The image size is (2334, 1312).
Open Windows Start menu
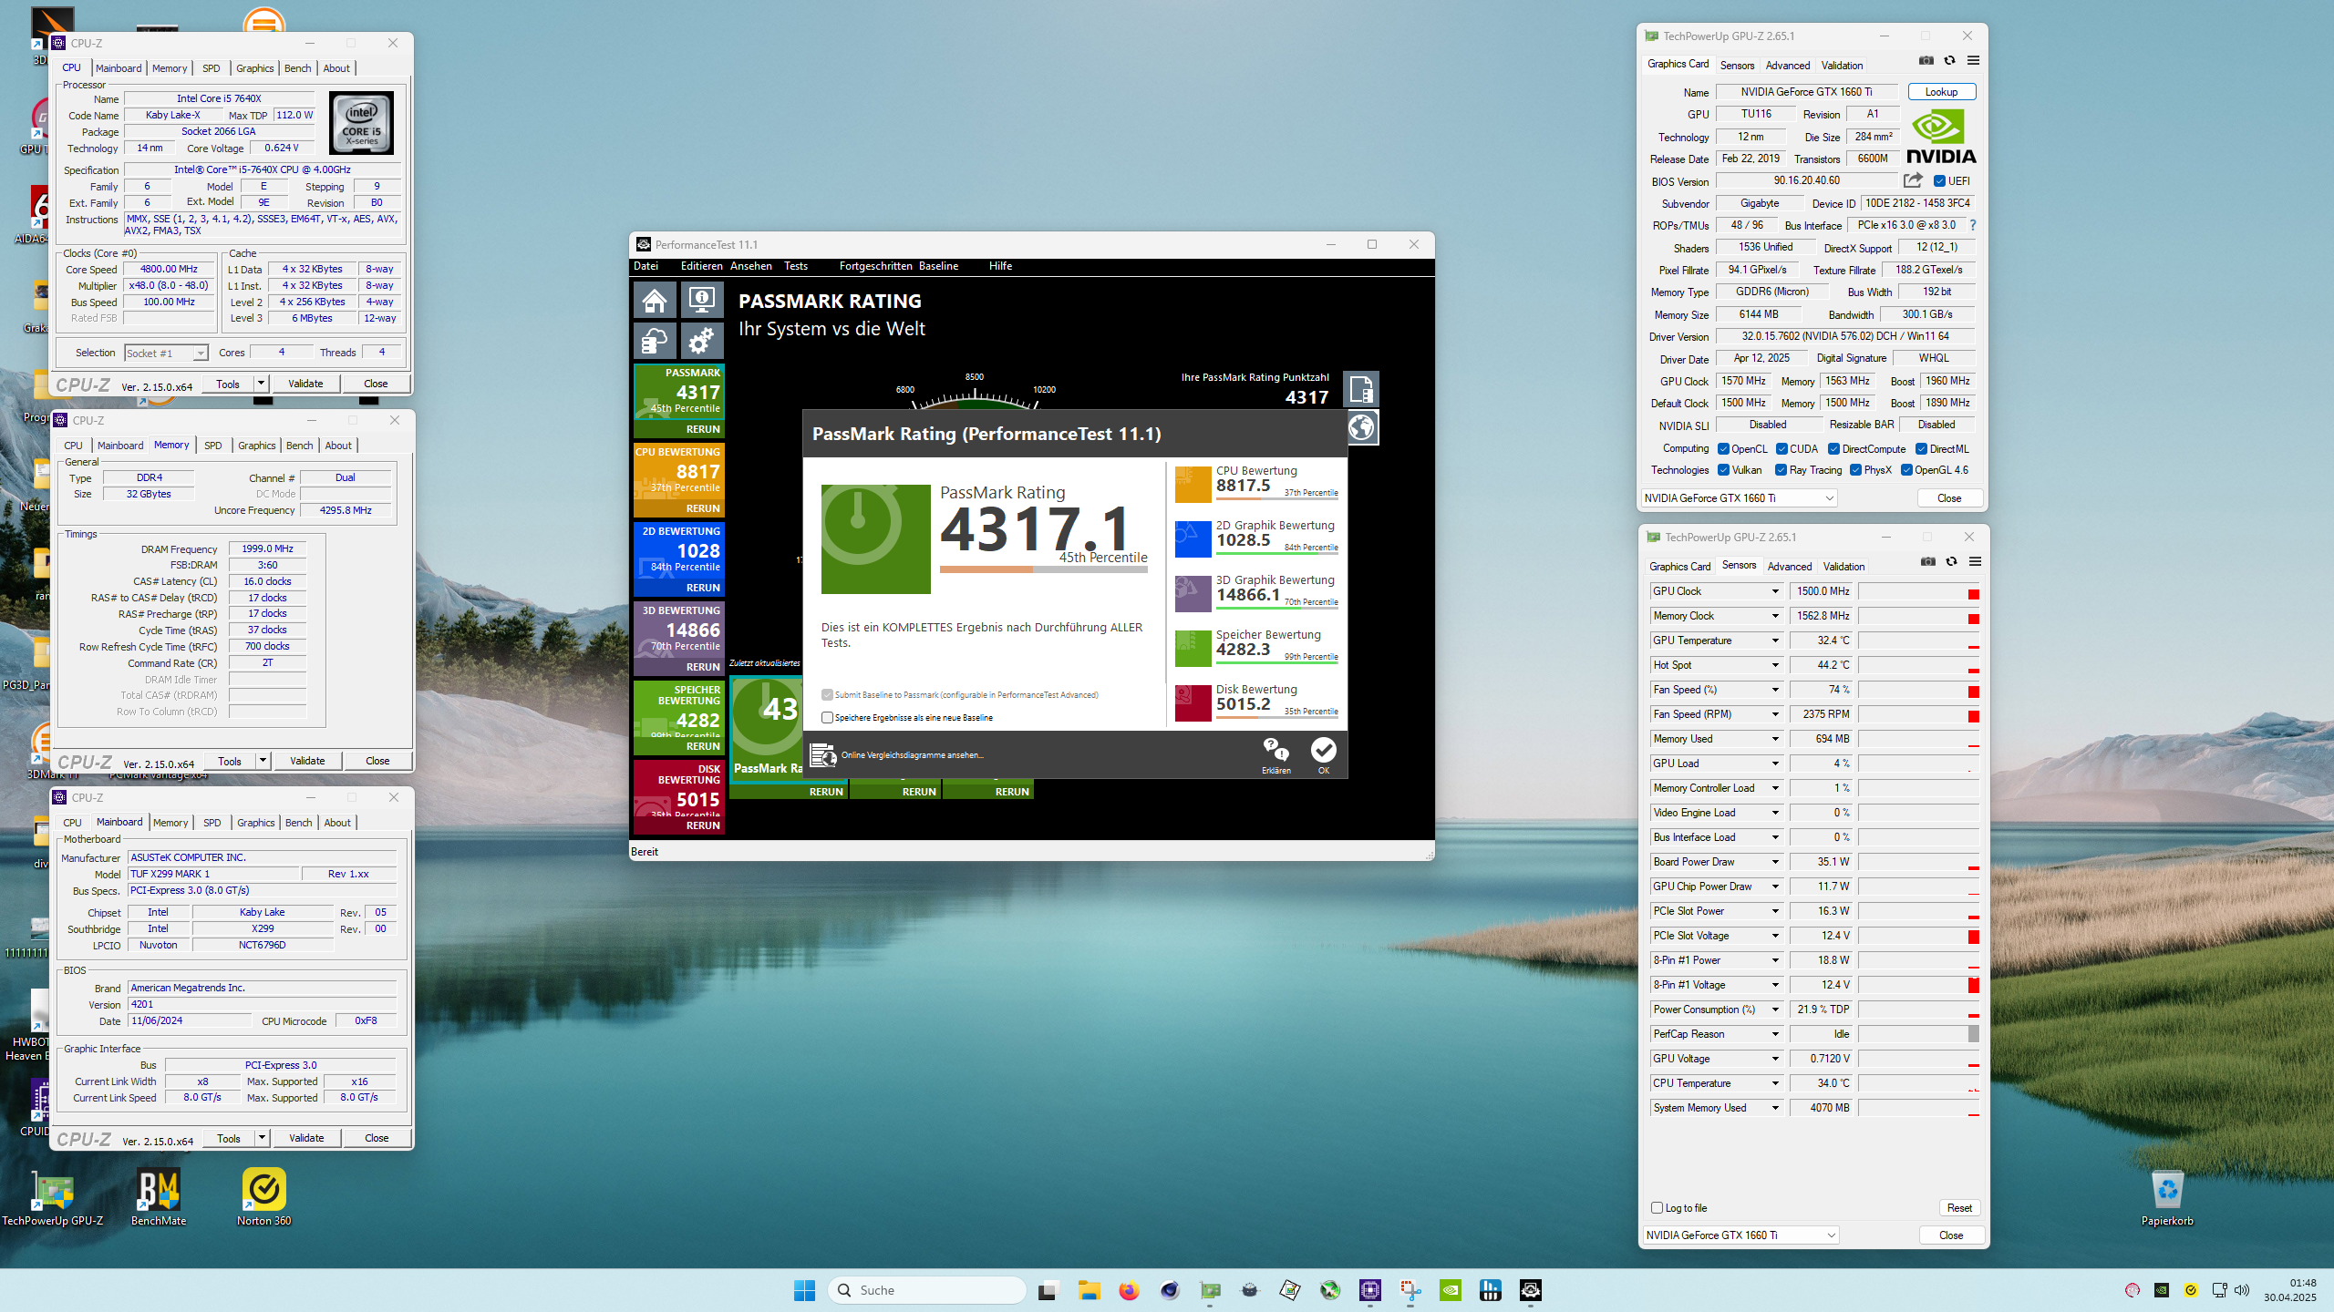[804, 1290]
